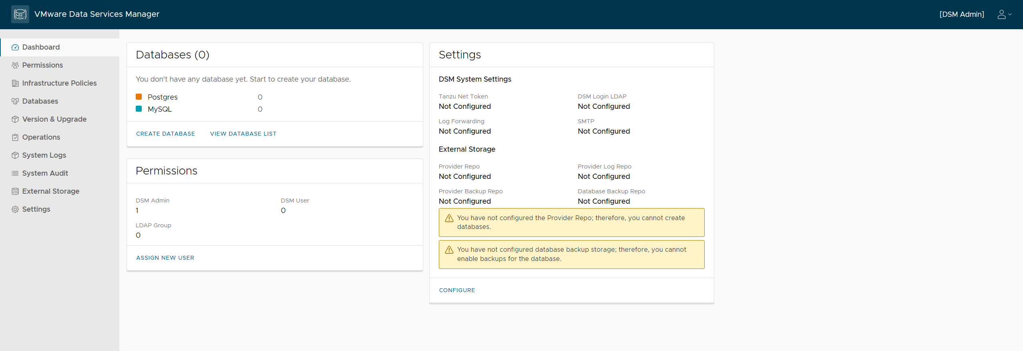Viewport: 1023px width, 351px height.
Task: Click the Permissions users icon in sidebar
Action: point(15,65)
